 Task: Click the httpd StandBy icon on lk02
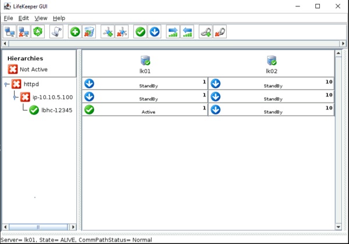click(216, 84)
